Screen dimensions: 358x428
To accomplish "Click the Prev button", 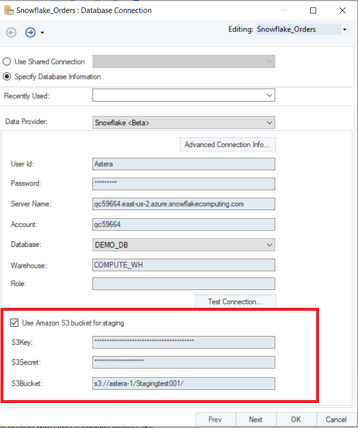I will [x=215, y=420].
